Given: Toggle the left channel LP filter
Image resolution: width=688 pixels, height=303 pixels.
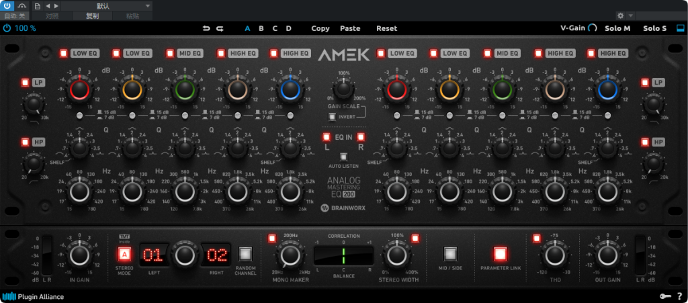Looking at the screenshot, I should 25,83.
